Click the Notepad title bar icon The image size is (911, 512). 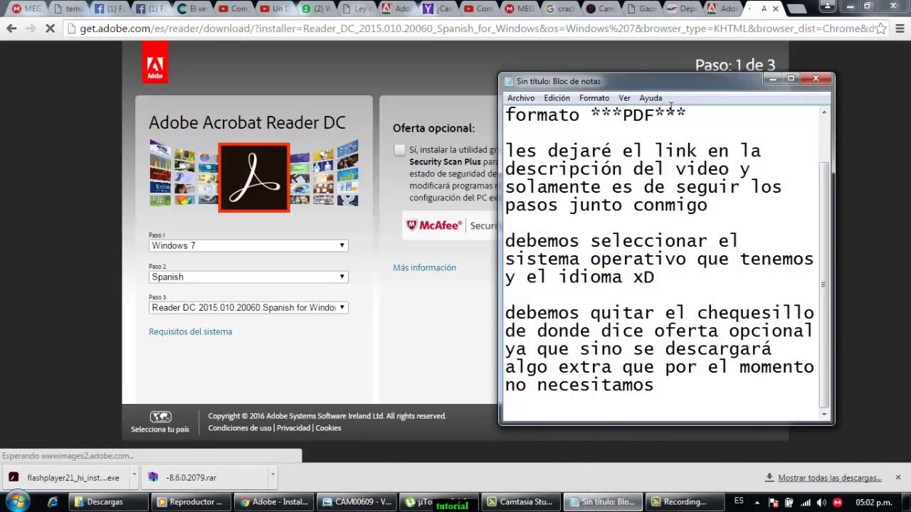(x=508, y=81)
